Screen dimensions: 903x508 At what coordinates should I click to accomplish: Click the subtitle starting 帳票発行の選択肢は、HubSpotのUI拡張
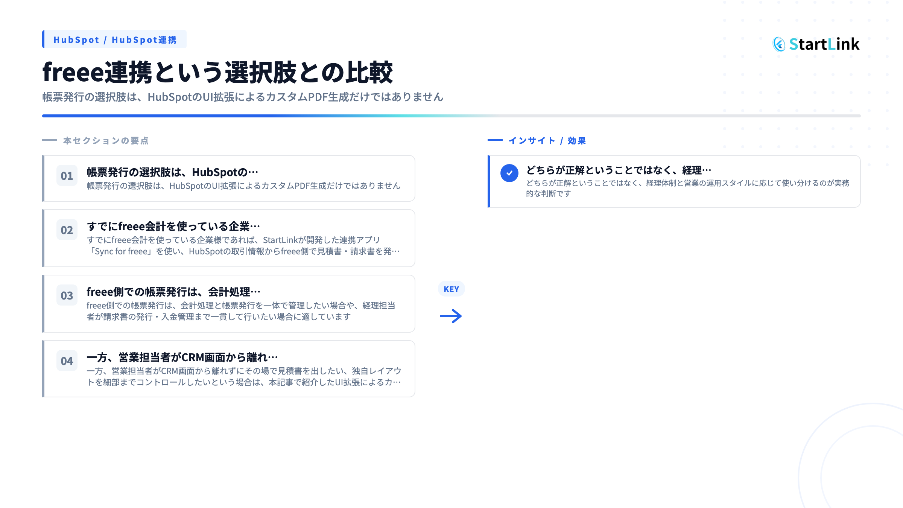(243, 97)
